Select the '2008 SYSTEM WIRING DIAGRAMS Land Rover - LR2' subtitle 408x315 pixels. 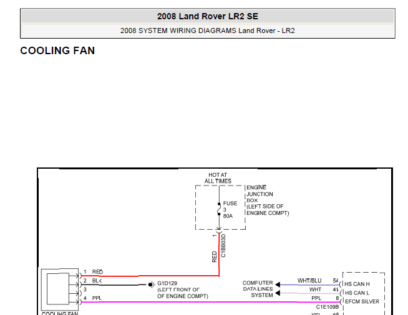click(207, 31)
